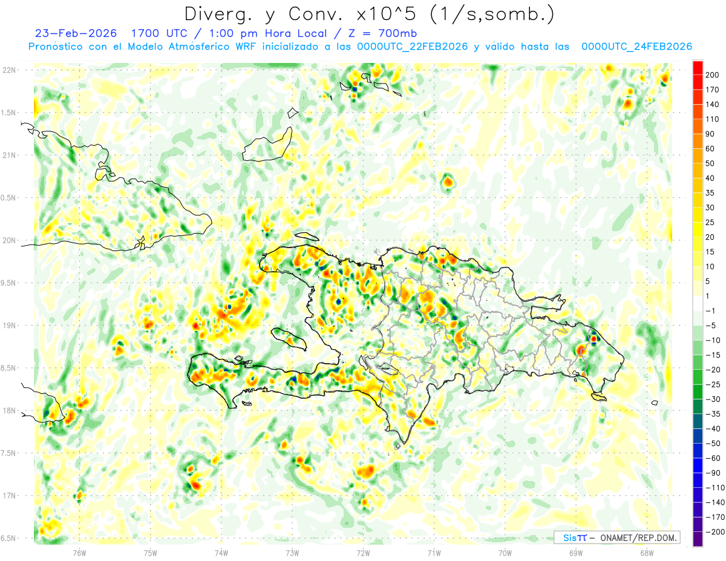Click the '73W' longitude label
Viewport: 726px width, 561px height.
pyautogui.click(x=292, y=553)
